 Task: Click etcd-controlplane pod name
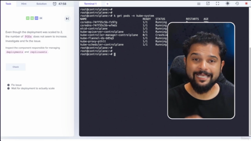click(x=94, y=29)
